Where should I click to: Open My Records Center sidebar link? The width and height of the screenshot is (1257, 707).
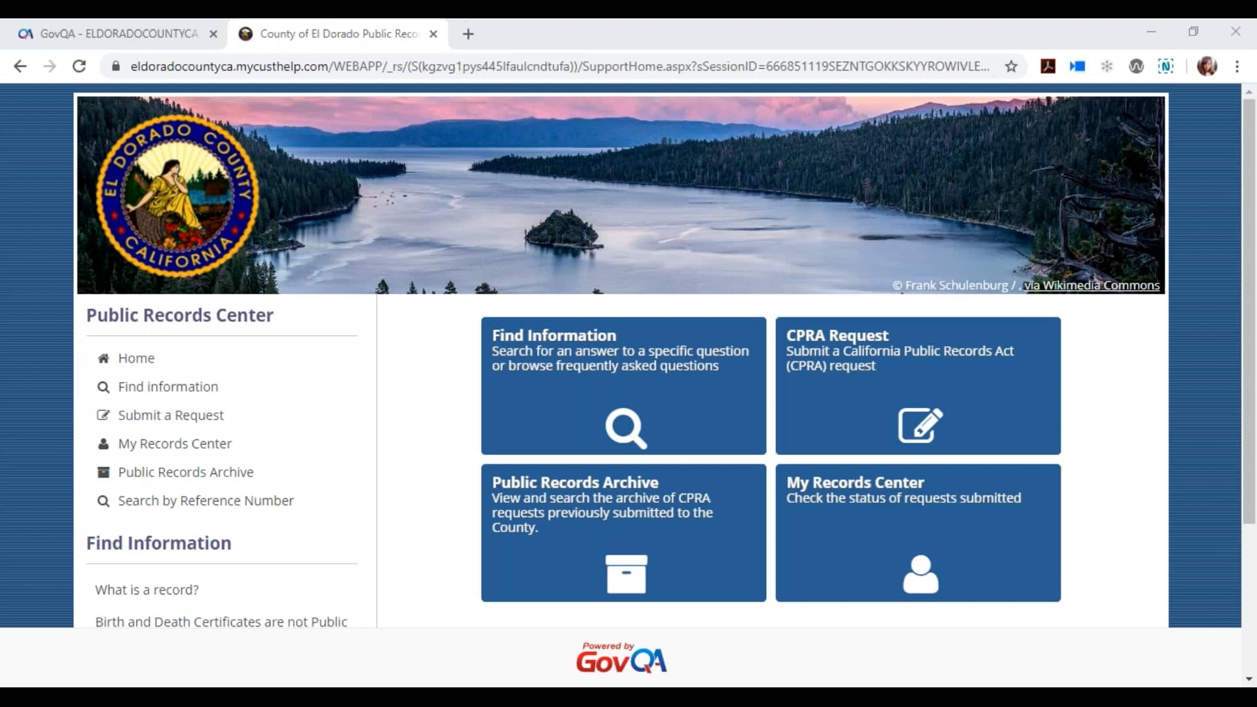[175, 444]
